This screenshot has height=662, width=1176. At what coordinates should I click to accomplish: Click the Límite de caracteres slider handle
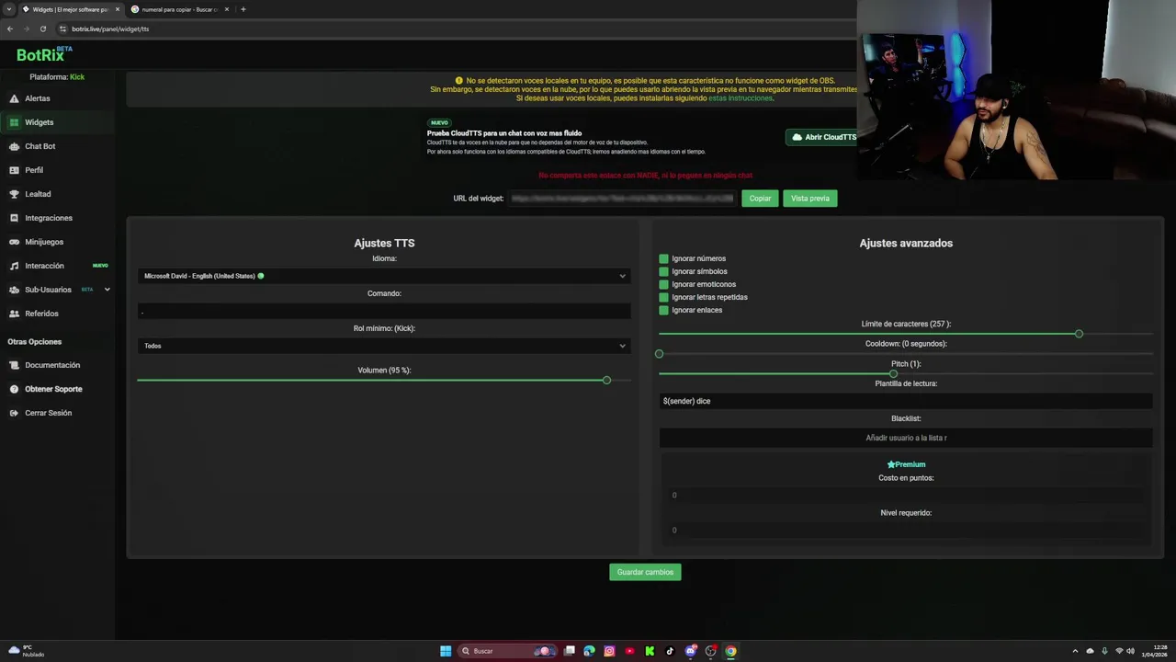point(1079,334)
